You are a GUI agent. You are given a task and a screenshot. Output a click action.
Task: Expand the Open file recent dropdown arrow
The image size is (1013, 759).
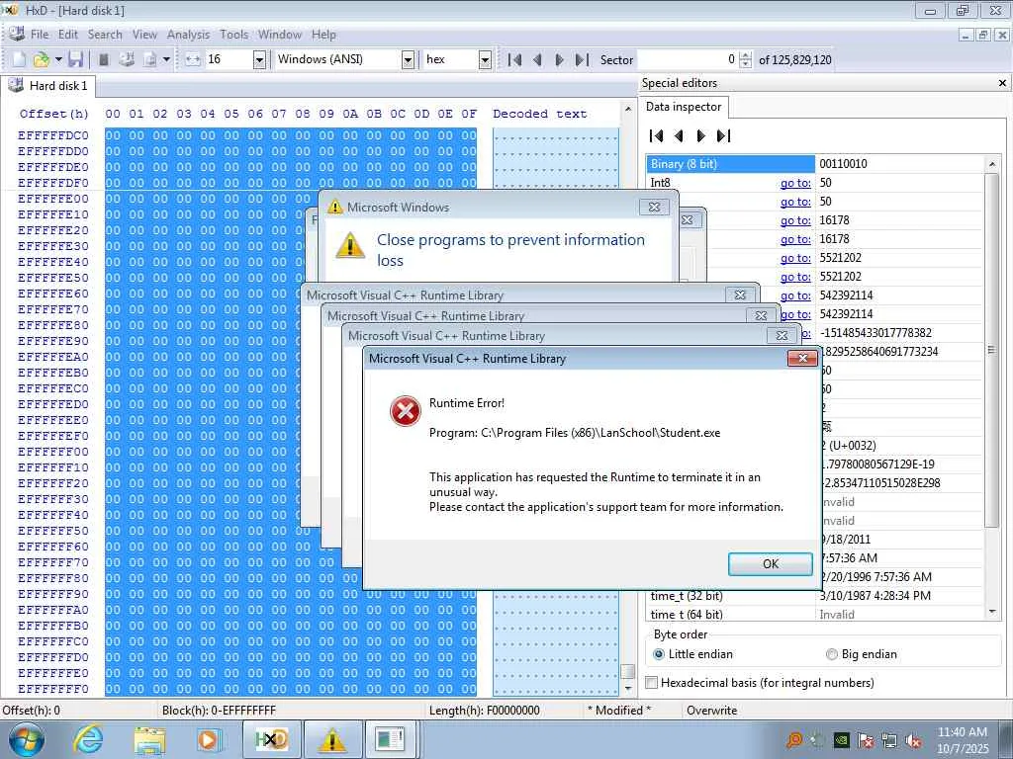(x=58, y=59)
